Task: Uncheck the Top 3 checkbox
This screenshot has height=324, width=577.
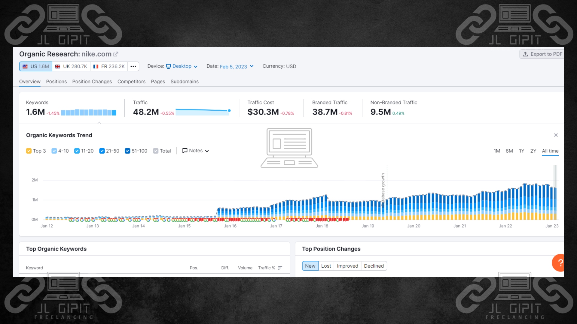Action: [x=29, y=151]
